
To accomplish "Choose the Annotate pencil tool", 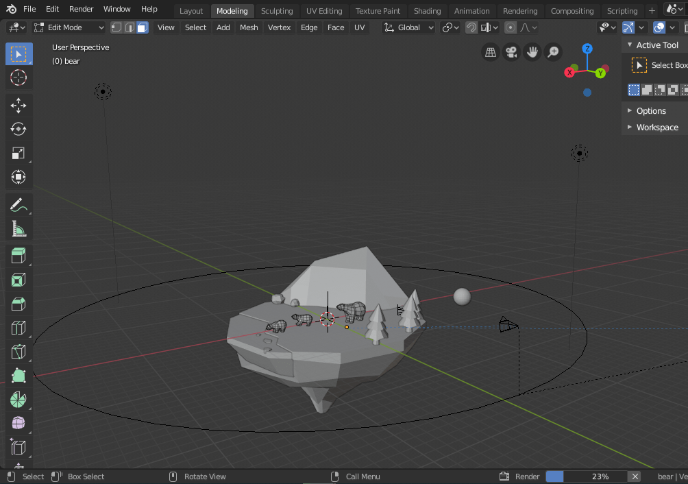I will tap(19, 204).
